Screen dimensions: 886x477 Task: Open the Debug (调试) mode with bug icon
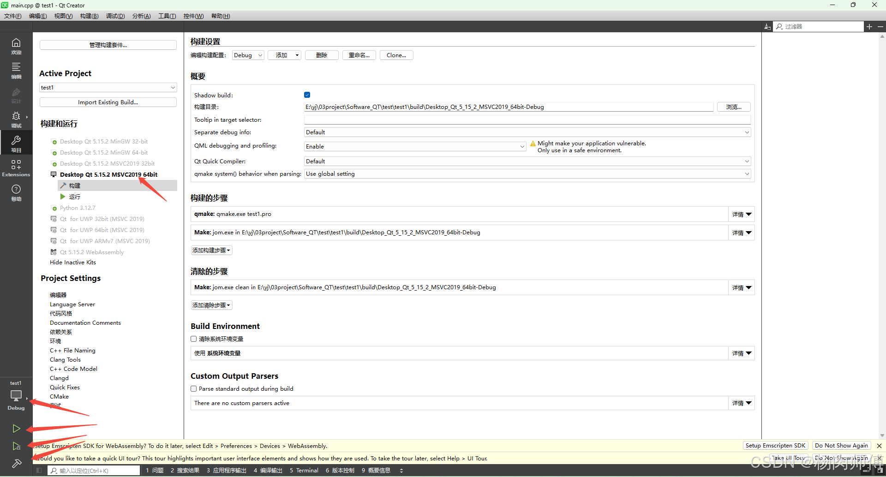16,119
